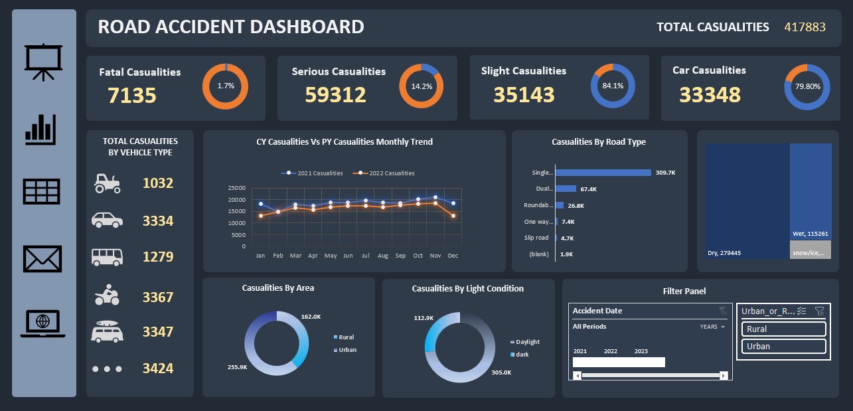Click the Casualities By Road Type title
The height and width of the screenshot is (411, 853).
(x=599, y=142)
